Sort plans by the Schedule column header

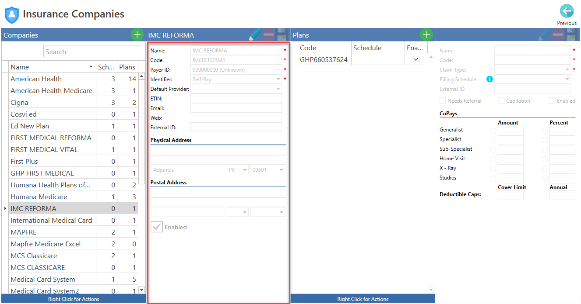(378, 48)
